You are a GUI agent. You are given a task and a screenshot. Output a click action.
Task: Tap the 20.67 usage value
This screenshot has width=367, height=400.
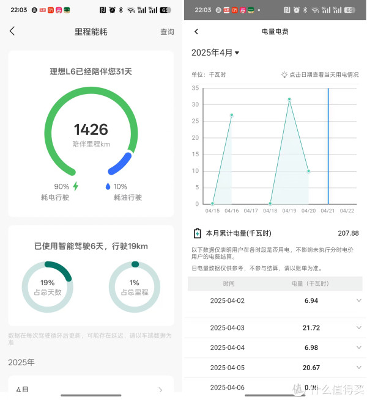(x=311, y=368)
